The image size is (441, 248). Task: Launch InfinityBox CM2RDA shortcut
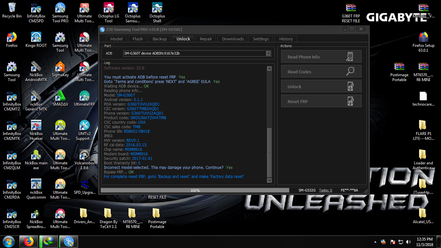point(11,189)
